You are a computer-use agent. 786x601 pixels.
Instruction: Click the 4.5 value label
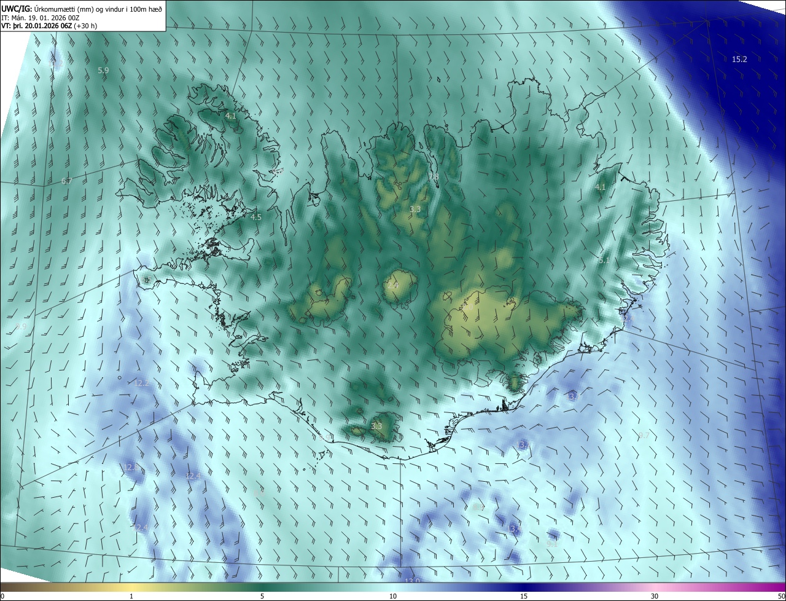click(x=256, y=217)
